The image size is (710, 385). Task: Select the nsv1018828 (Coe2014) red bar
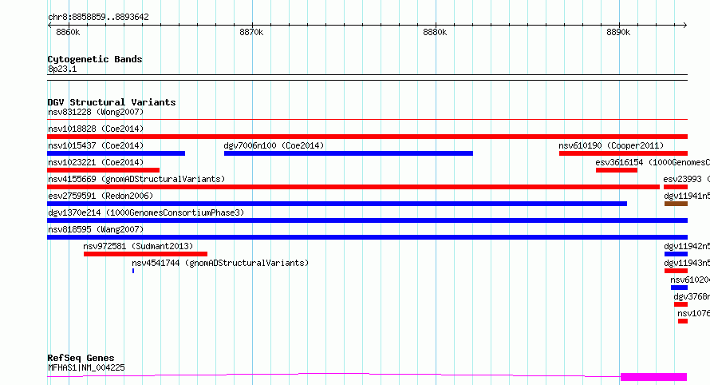tap(367, 137)
